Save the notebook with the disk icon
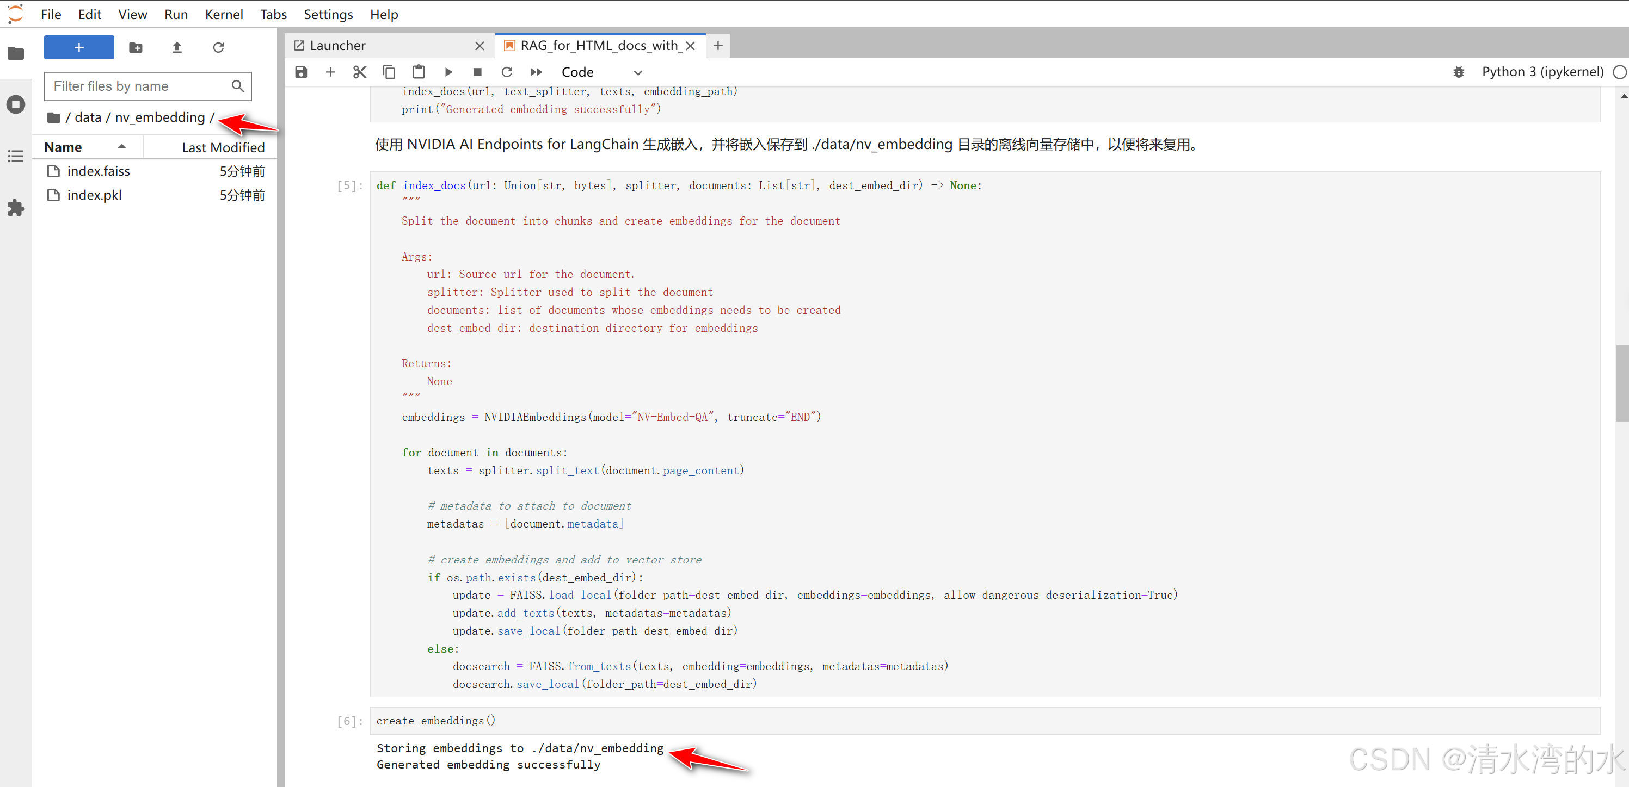The width and height of the screenshot is (1629, 787). (301, 72)
